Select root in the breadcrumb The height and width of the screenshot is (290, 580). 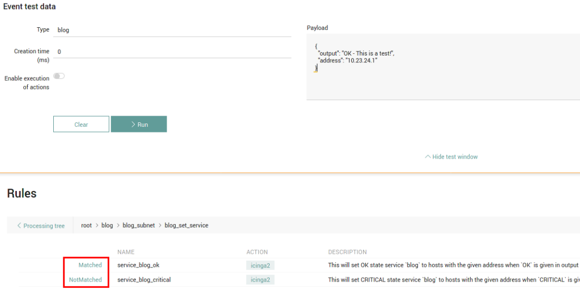pyautogui.click(x=86, y=225)
